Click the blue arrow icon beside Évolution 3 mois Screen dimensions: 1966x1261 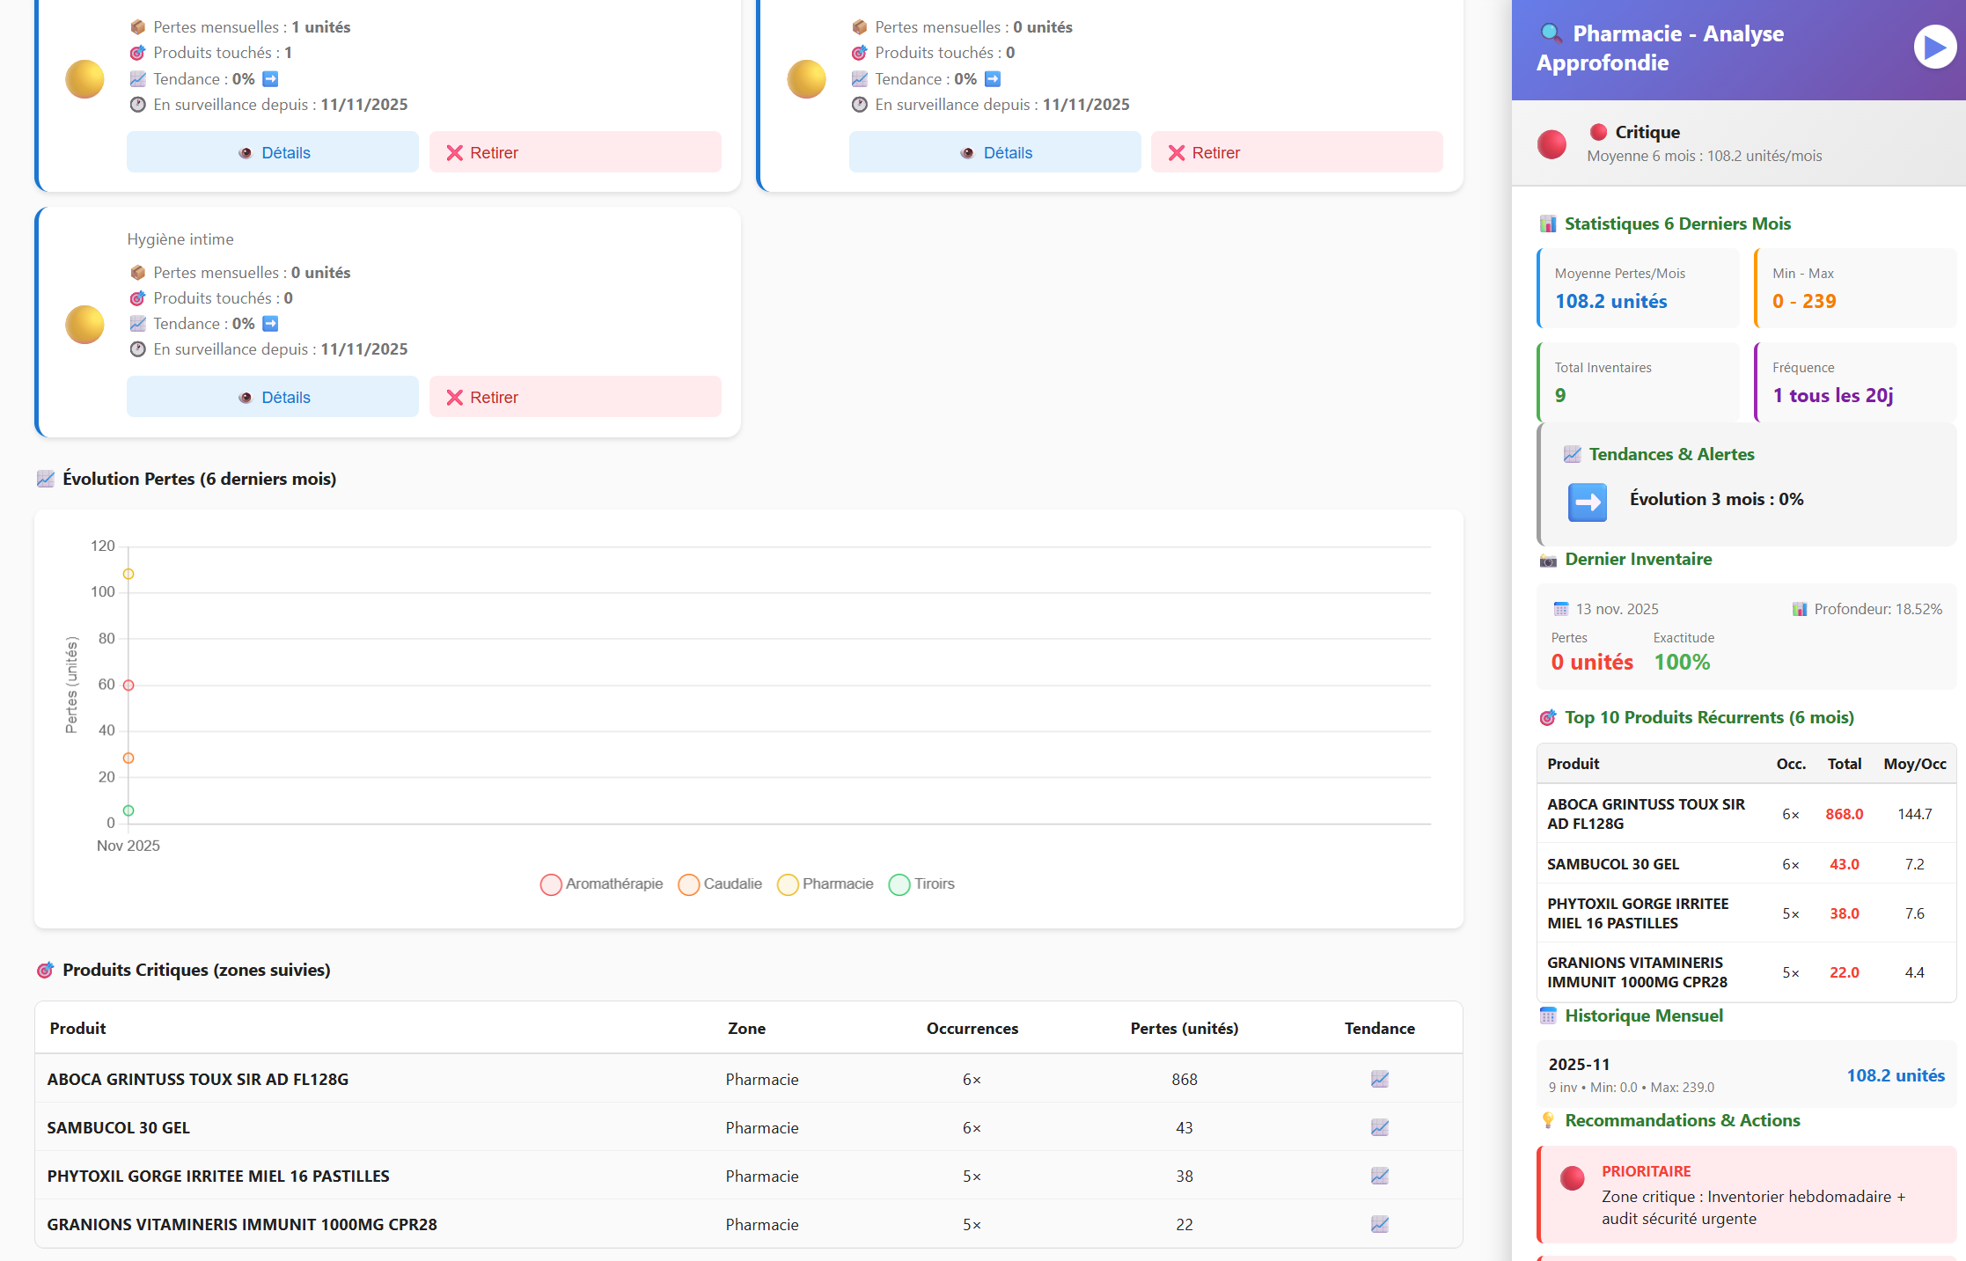tap(1587, 502)
